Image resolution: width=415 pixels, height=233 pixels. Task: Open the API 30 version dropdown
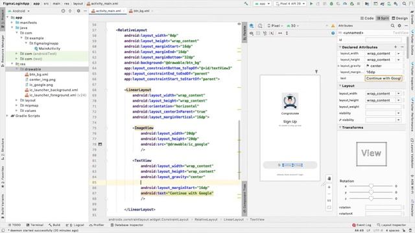(292, 26)
